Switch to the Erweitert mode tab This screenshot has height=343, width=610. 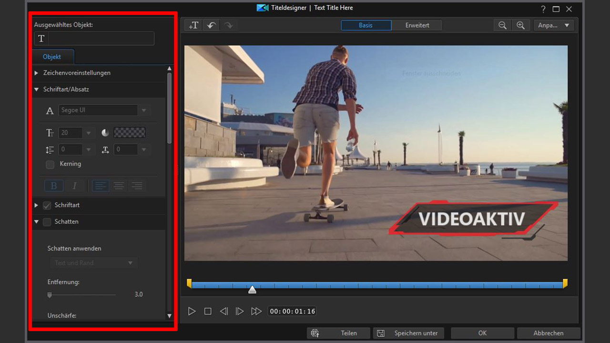pyautogui.click(x=417, y=26)
